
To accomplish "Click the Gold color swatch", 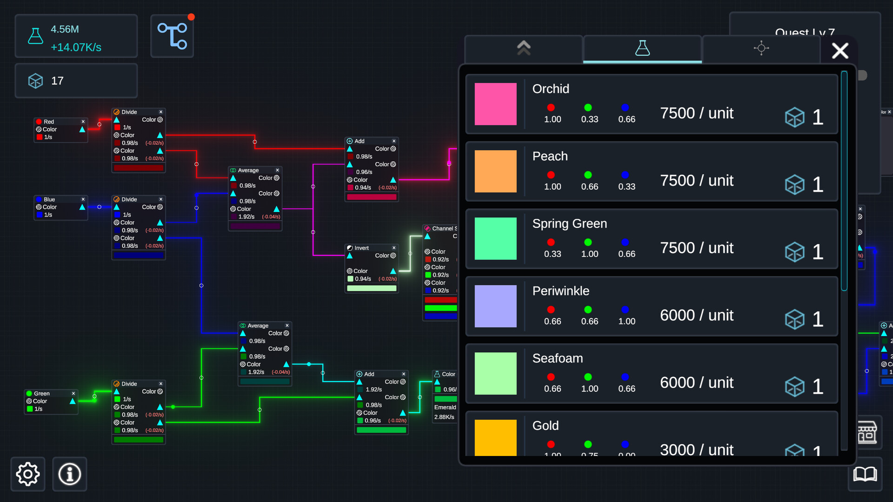I will coord(495,437).
